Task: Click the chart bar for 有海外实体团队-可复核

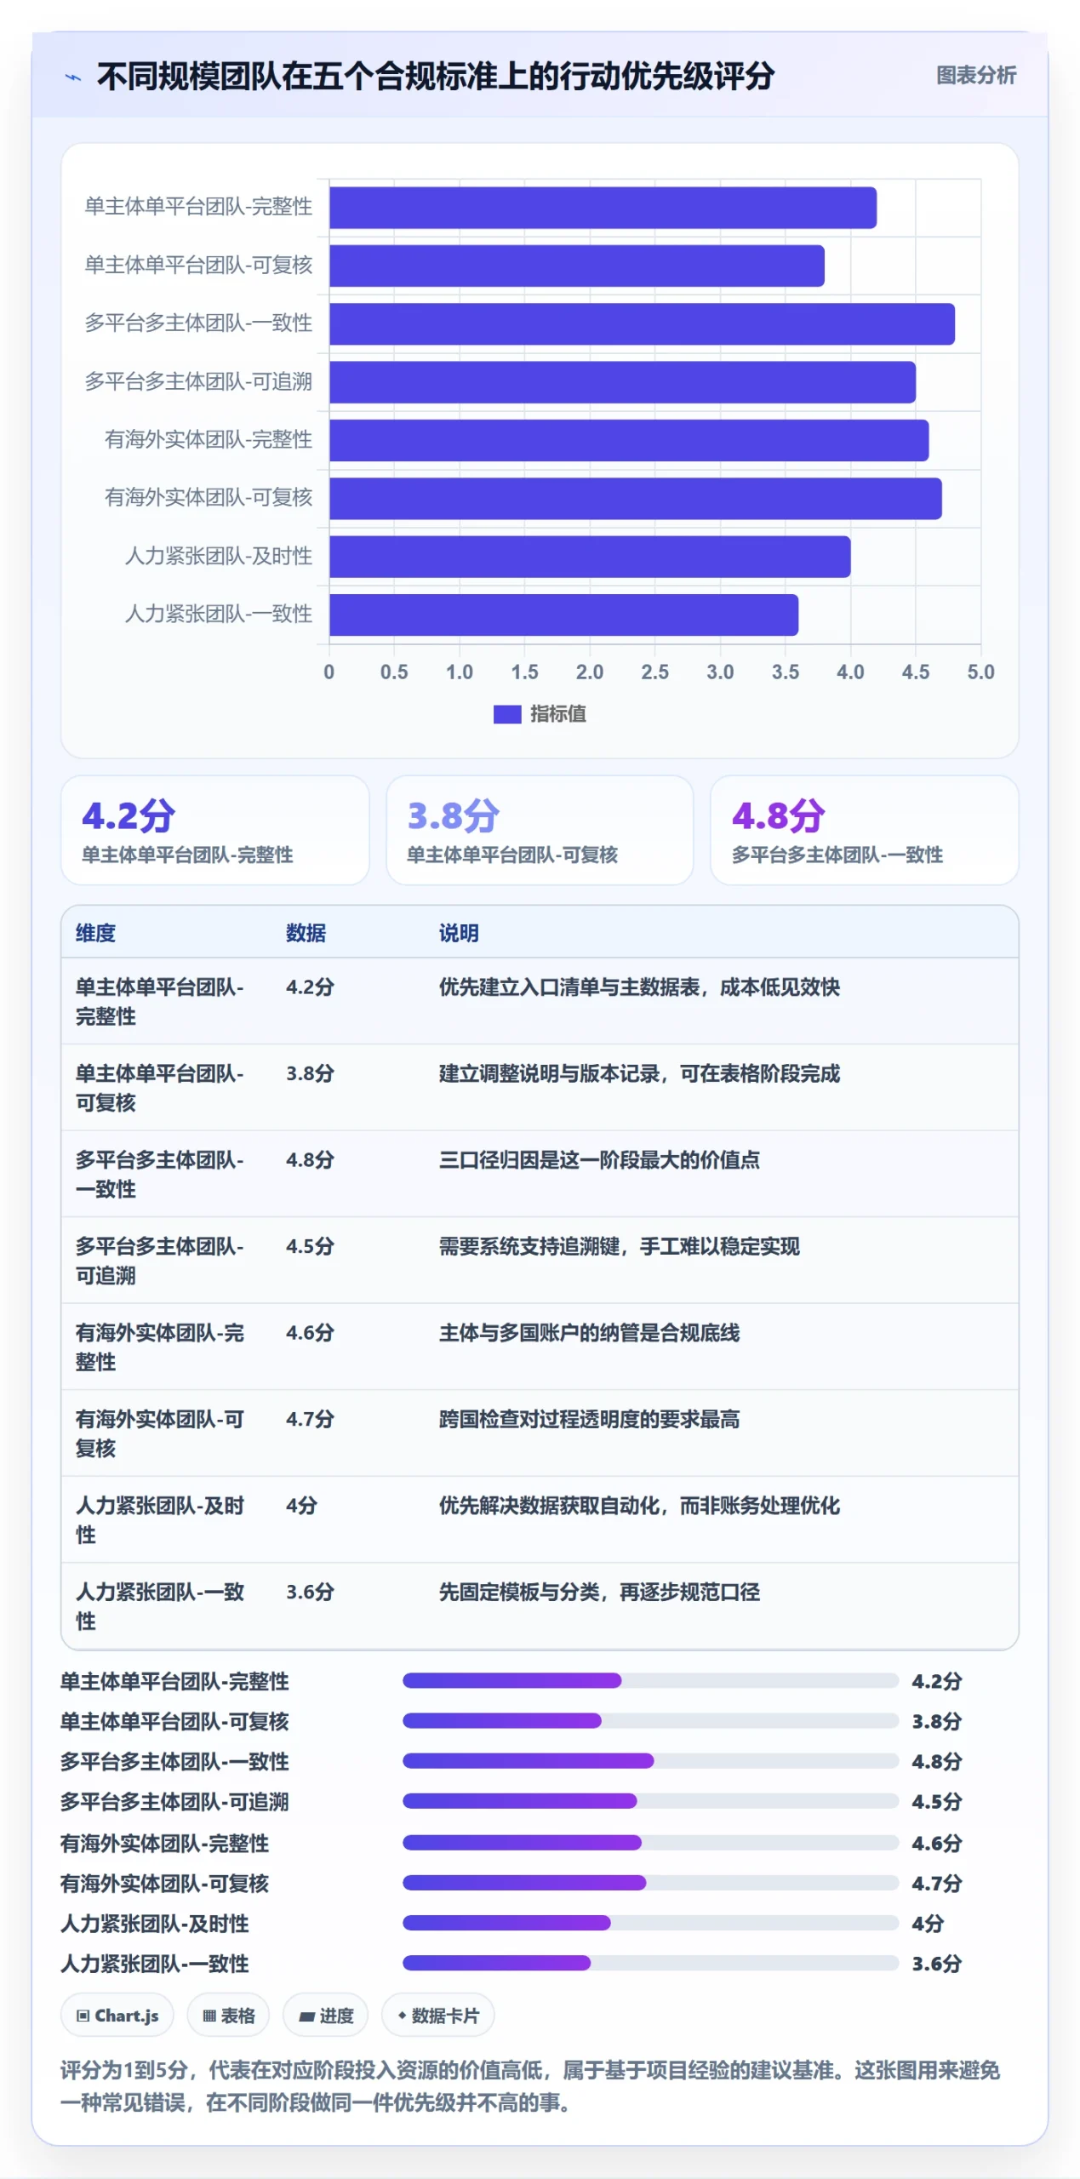Action: coord(636,499)
